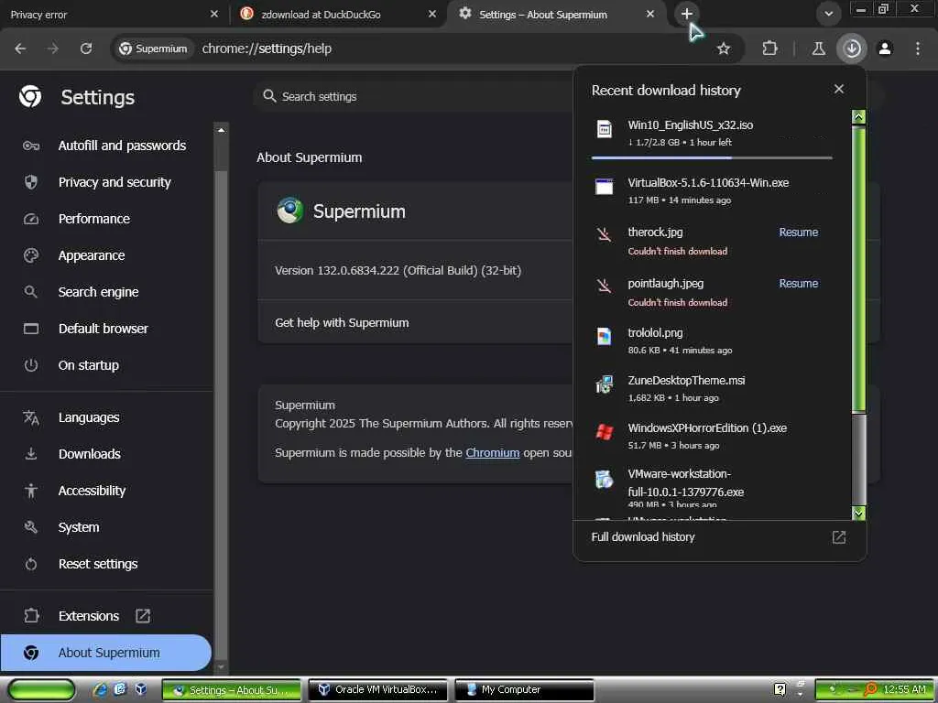Click the VMware-workstation installer icon
Screen dimensions: 938x703
pos(605,479)
